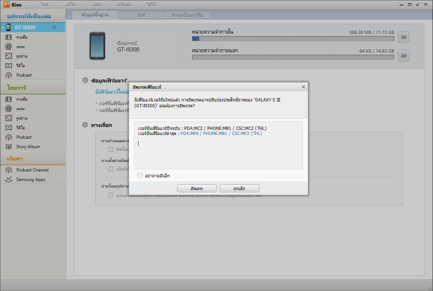Open the วิธีใช้ Help menu
The image size is (433, 291).
click(x=151, y=5)
